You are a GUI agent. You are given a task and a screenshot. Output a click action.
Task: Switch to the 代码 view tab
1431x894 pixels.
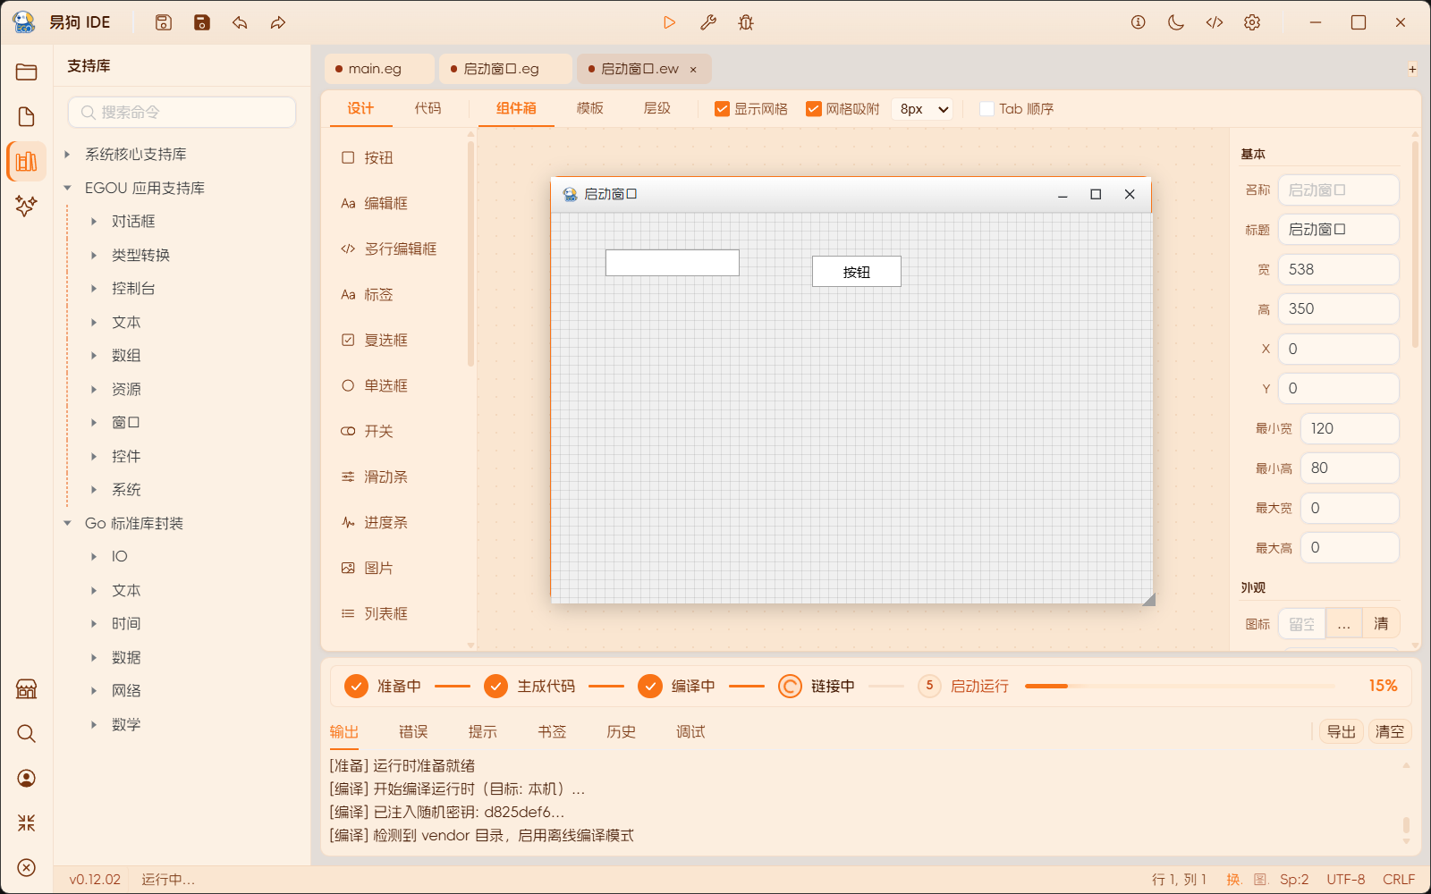click(x=428, y=108)
